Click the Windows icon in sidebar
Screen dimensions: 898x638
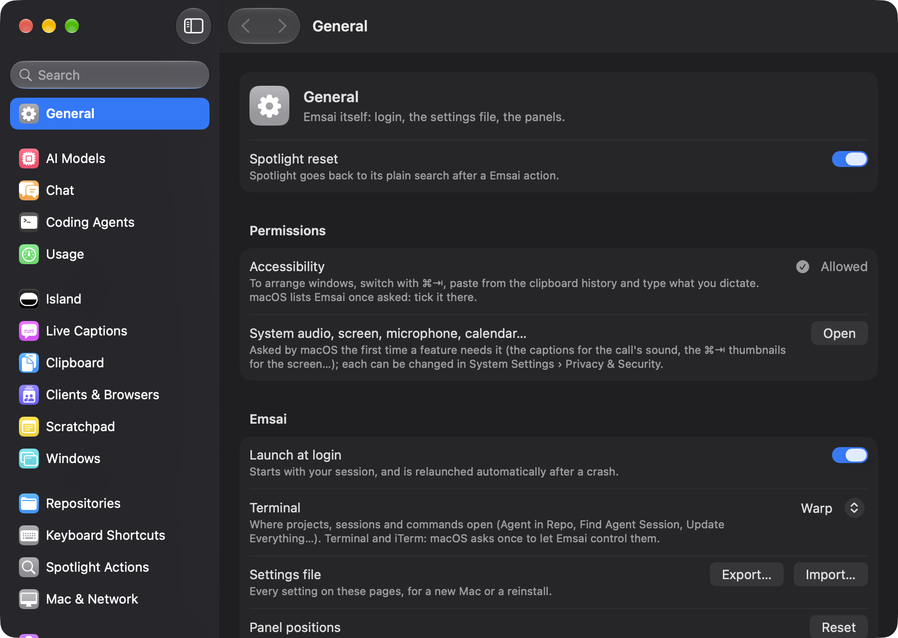point(29,459)
